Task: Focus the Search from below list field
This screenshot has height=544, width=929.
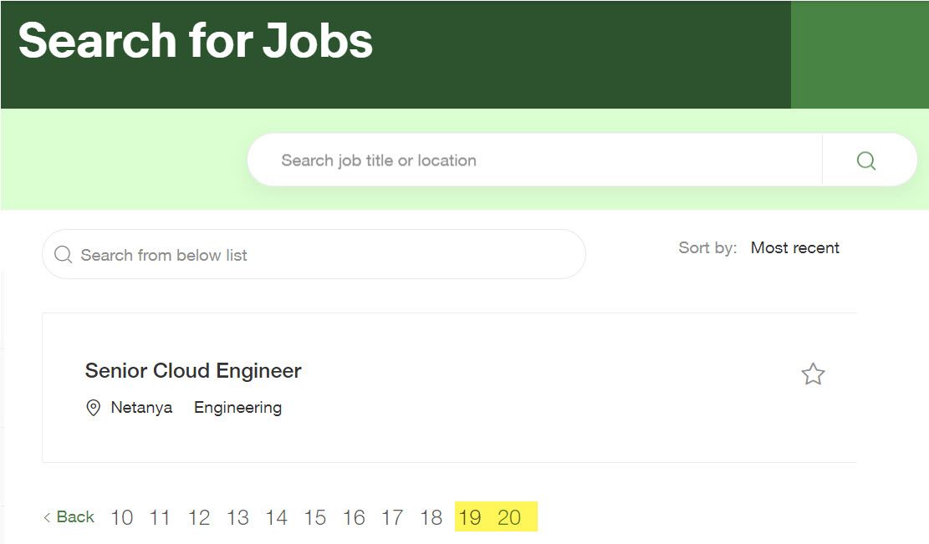Action: tap(314, 255)
